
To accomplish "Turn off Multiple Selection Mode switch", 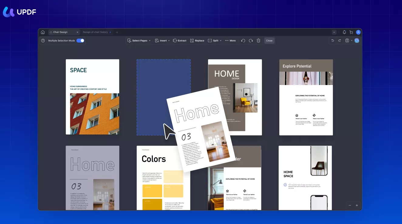I will 80,41.
